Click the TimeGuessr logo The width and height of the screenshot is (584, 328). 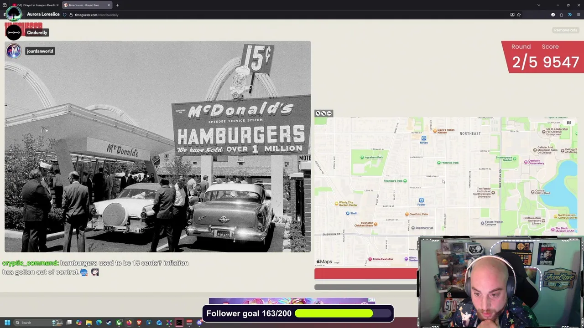pyautogui.click(x=24, y=30)
